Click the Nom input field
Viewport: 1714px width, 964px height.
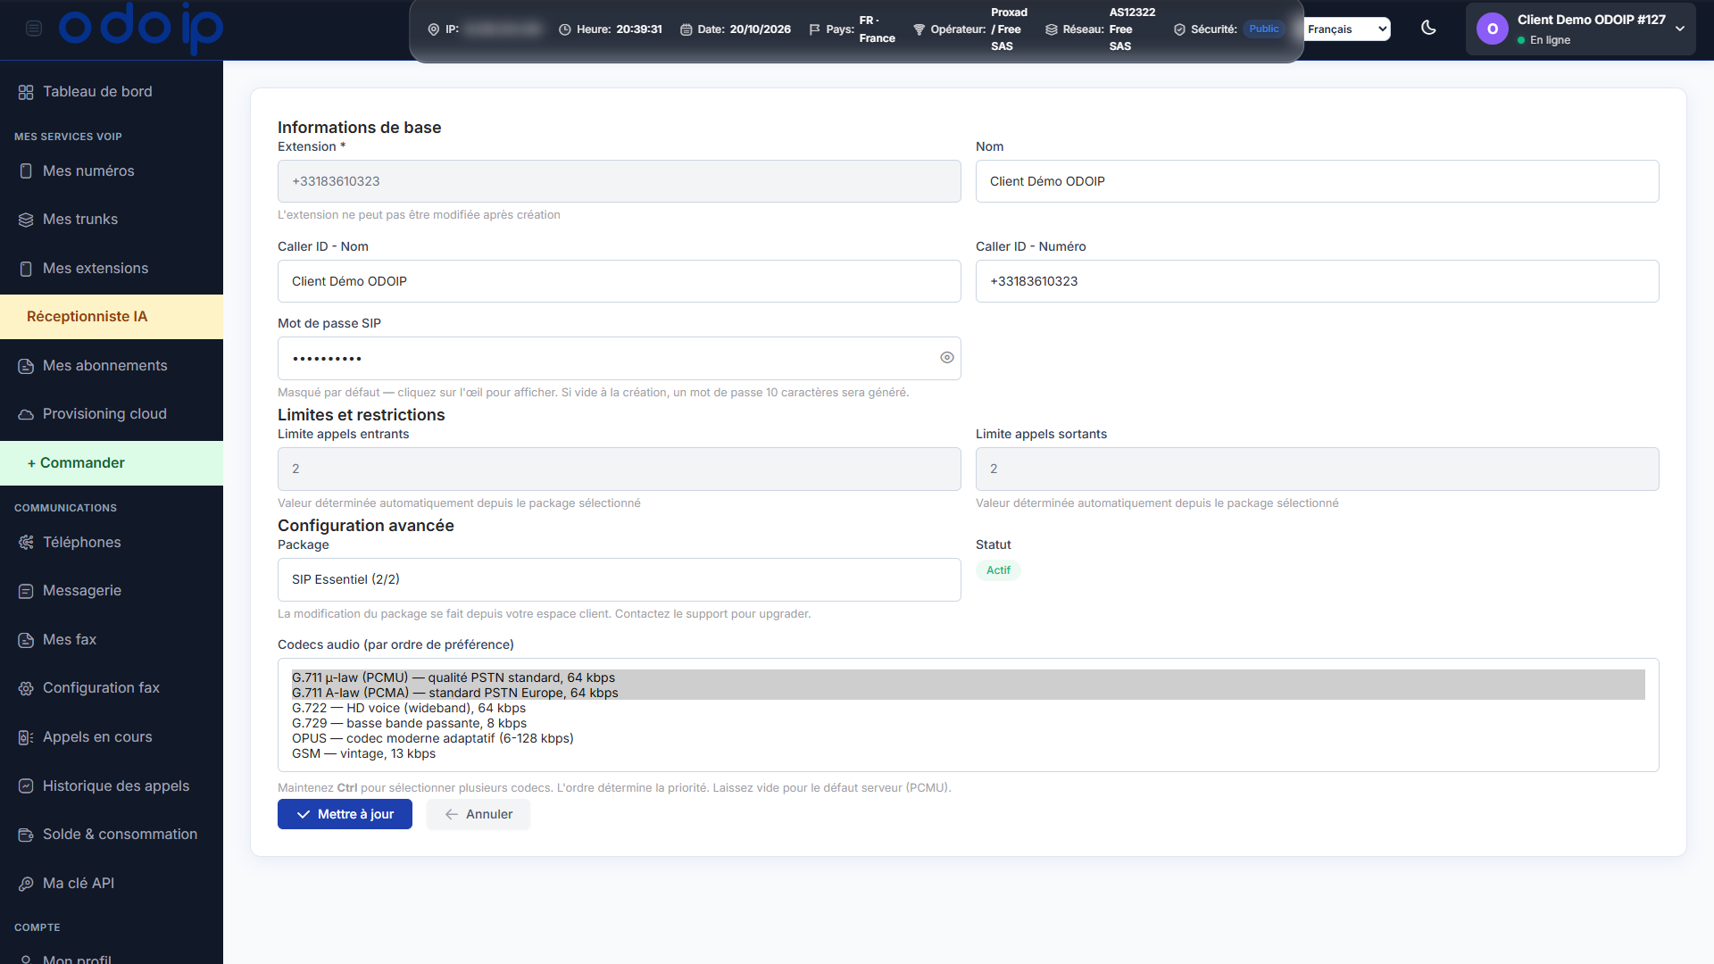tap(1317, 181)
